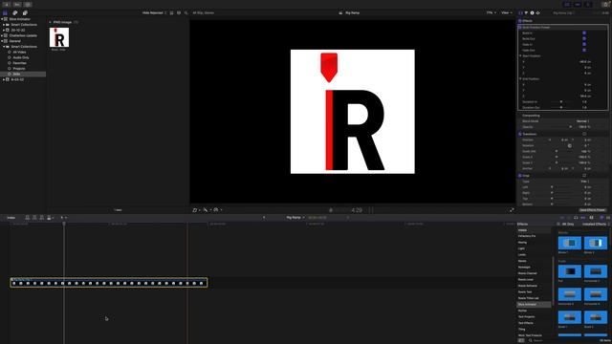Click the connect clip edit icon
The image size is (612, 344).
click(28, 218)
